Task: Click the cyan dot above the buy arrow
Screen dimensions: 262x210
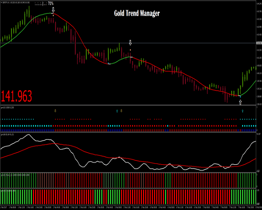Action: [x=241, y=97]
